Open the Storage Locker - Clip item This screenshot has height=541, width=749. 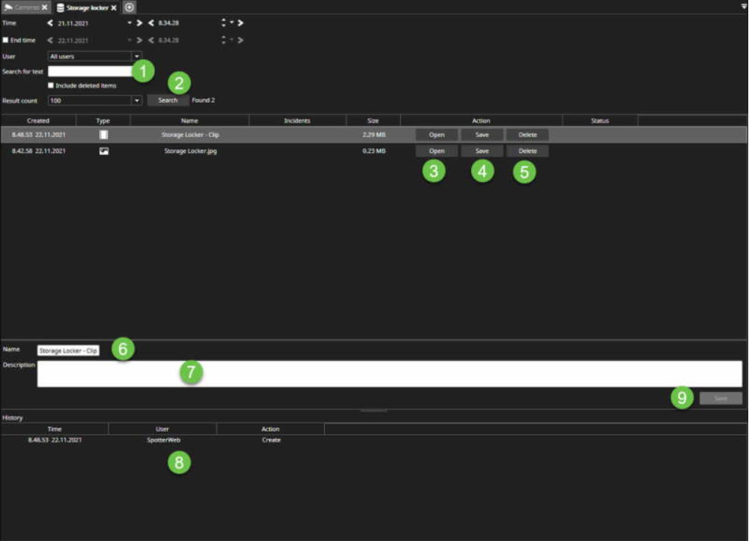[437, 135]
